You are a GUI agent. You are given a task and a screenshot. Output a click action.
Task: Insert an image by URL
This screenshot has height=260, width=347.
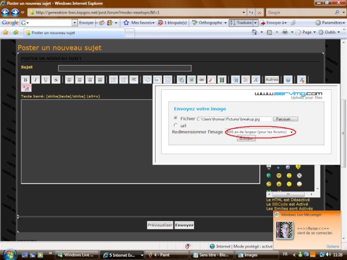click(x=191, y=80)
